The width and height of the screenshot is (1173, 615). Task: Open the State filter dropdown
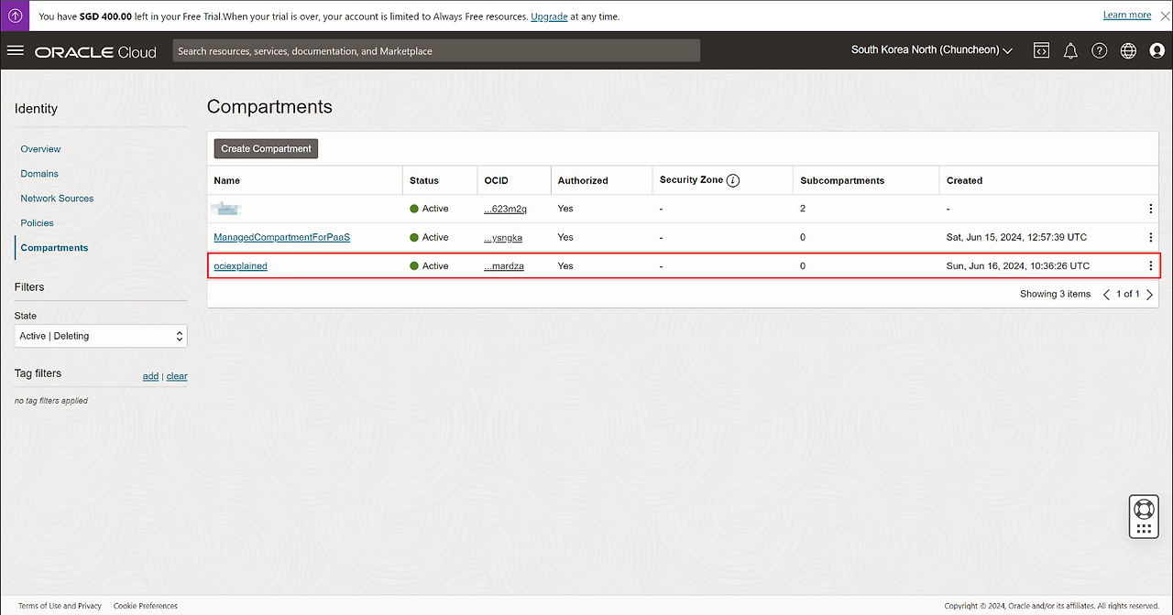tap(101, 336)
